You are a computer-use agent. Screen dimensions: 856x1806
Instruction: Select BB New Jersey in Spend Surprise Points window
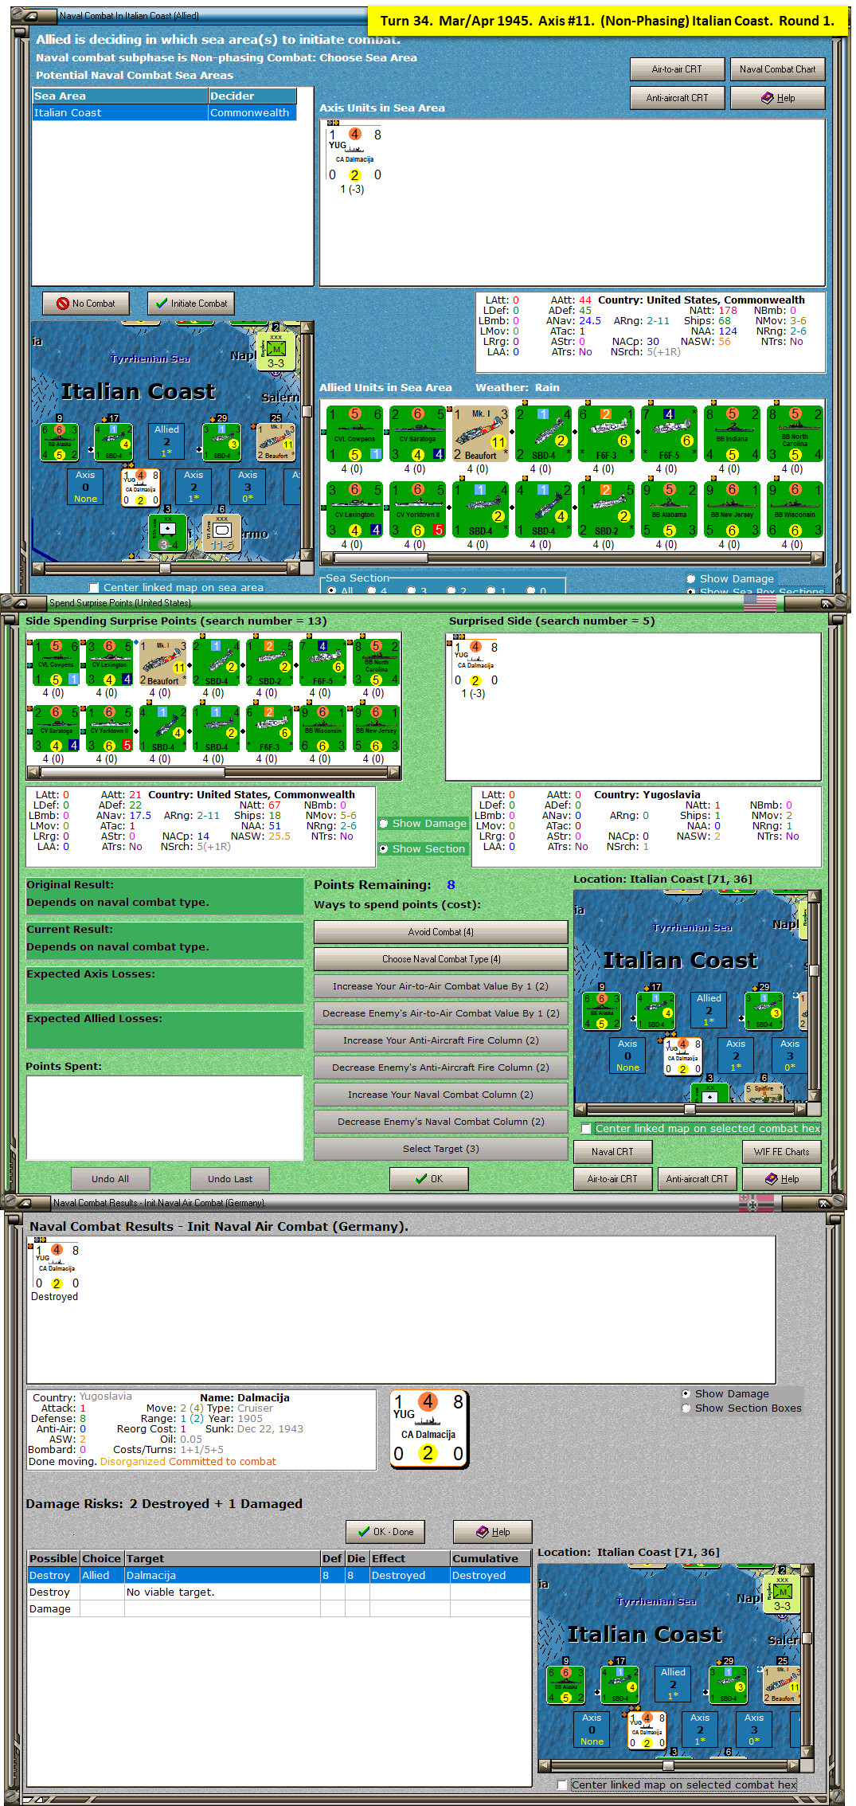376,729
